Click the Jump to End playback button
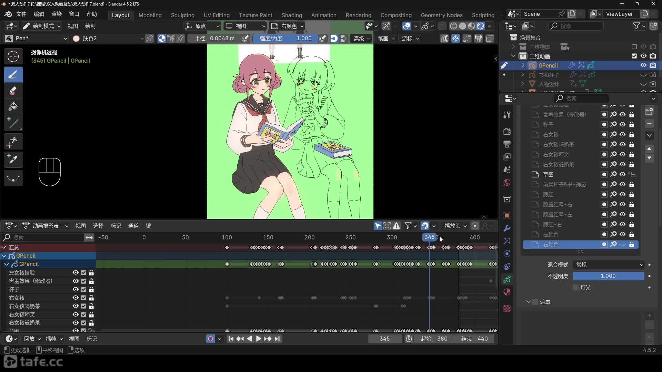662x372 pixels. 277,339
